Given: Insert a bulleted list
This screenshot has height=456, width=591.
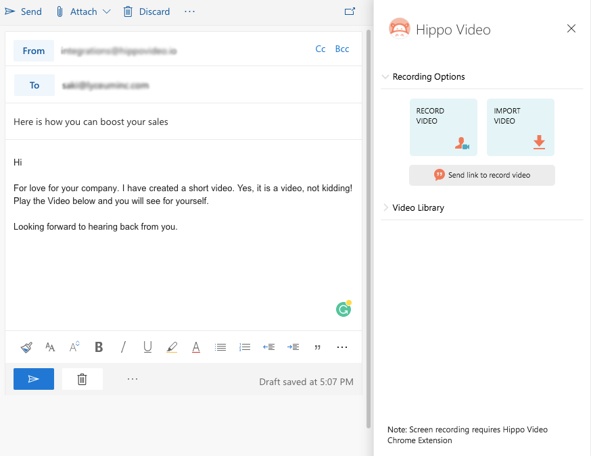Looking at the screenshot, I should coord(220,347).
